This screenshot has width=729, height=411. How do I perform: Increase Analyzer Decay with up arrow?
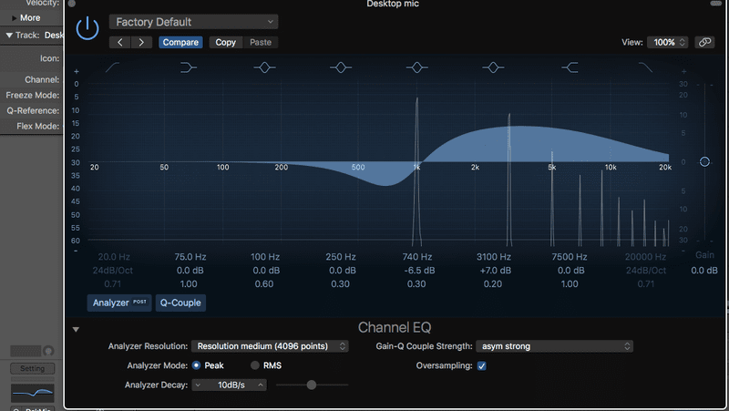pos(261,385)
